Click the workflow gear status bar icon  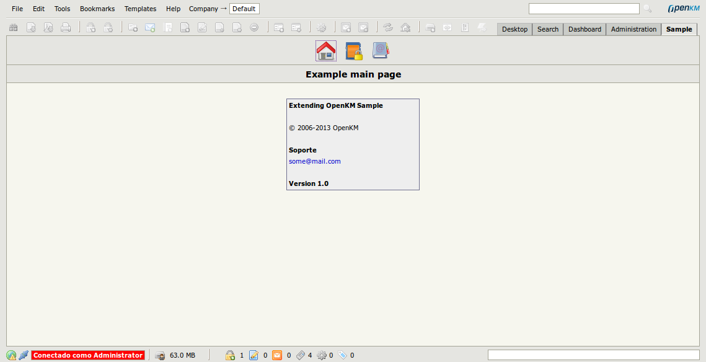(322, 355)
